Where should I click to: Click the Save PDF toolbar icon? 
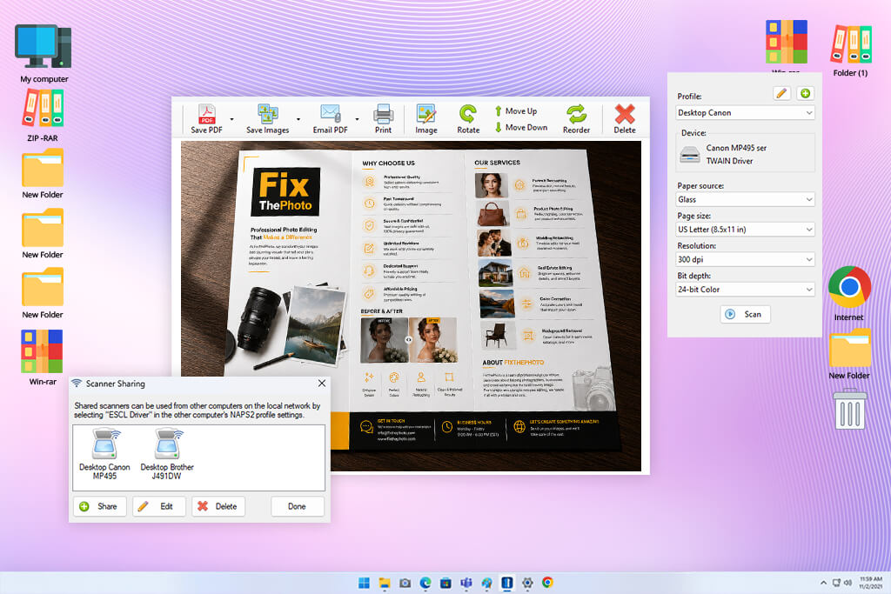207,118
